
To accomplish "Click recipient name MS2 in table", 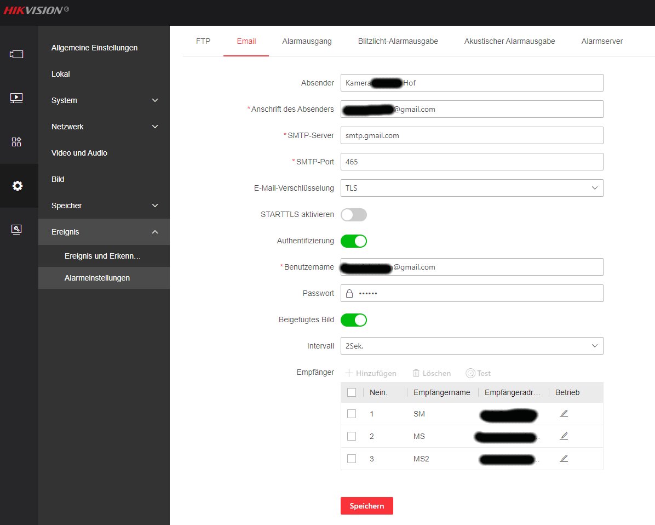I will click(421, 459).
